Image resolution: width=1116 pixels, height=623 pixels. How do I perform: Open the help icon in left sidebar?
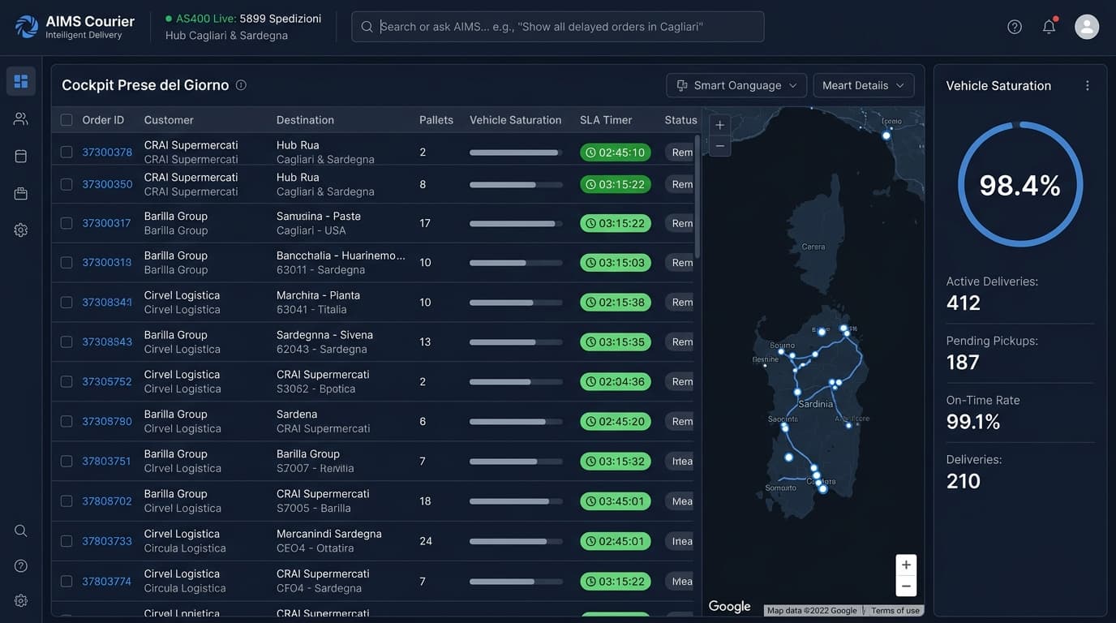21,566
